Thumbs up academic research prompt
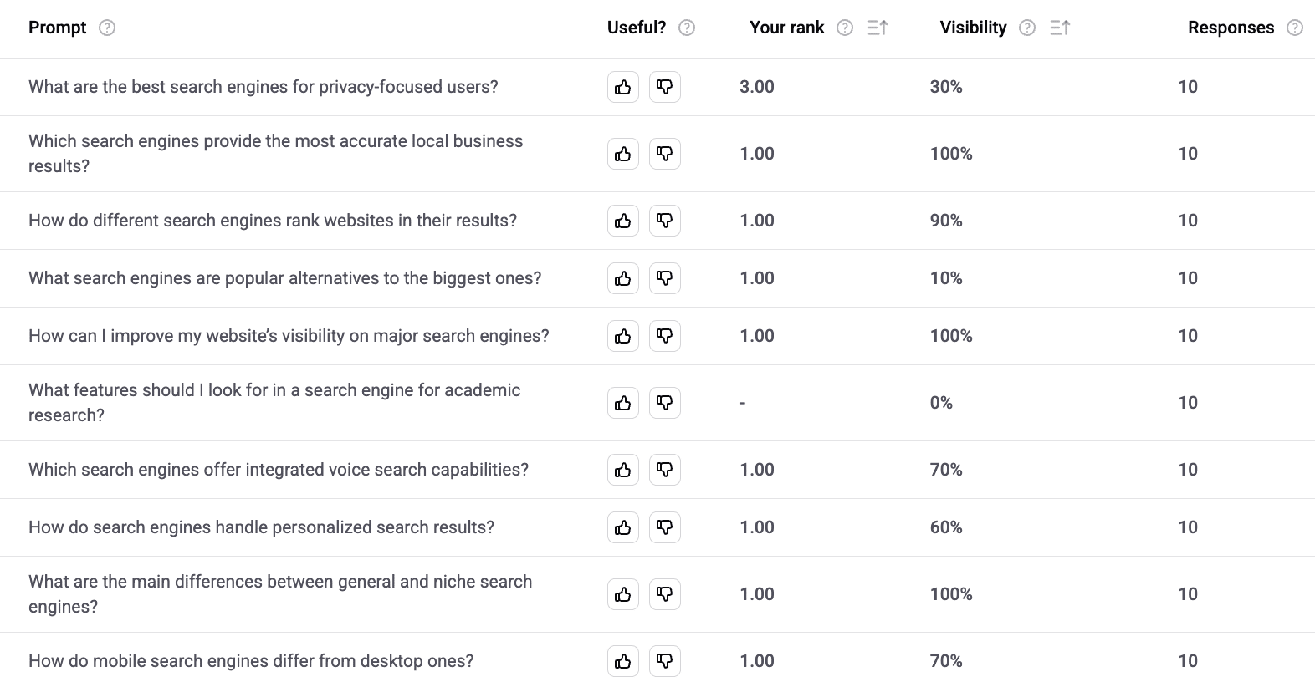The height and width of the screenshot is (687, 1315). pyautogui.click(x=623, y=403)
